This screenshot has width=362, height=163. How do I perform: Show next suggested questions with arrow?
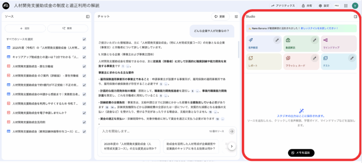[x=232, y=146]
